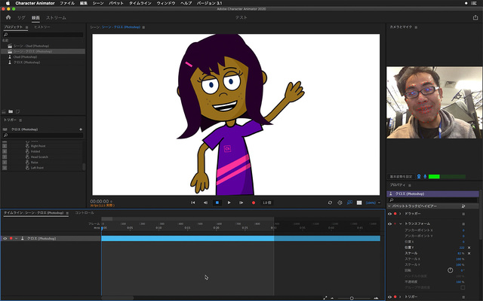Toggle visibility of ドラッガー behavior
The width and height of the screenshot is (483, 301).
(390, 214)
